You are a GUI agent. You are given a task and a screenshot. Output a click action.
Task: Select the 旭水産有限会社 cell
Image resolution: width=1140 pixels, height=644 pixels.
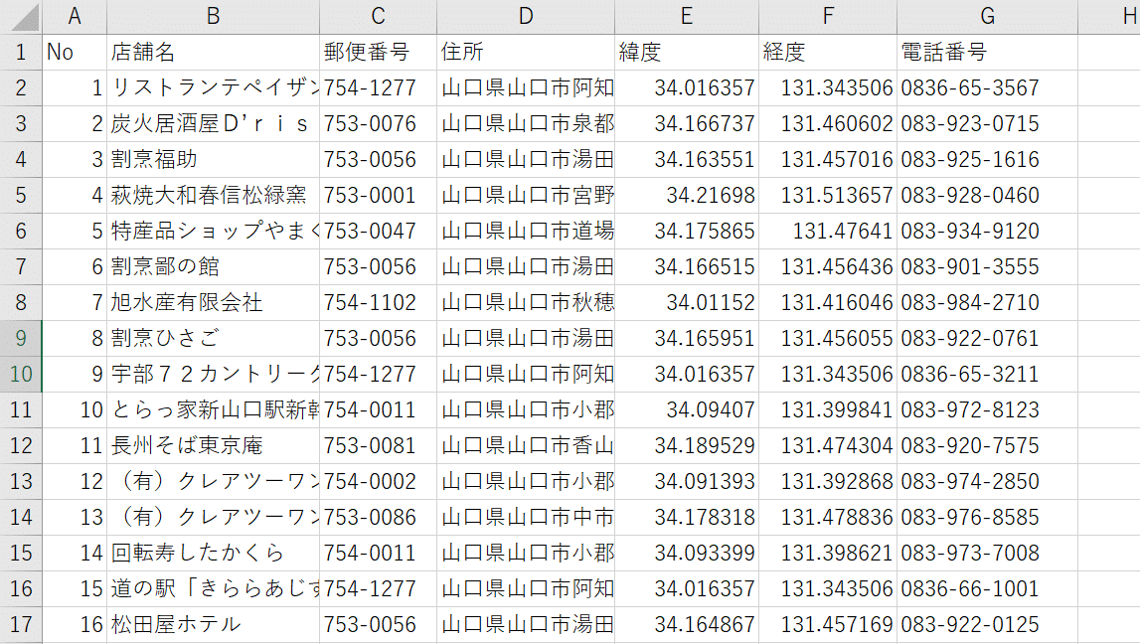(213, 302)
